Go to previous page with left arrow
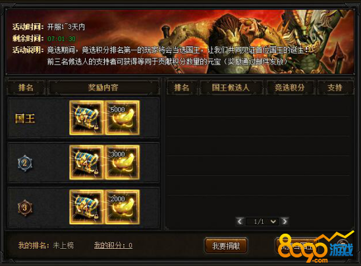Viewport: 361px width, 266px height. [240, 222]
